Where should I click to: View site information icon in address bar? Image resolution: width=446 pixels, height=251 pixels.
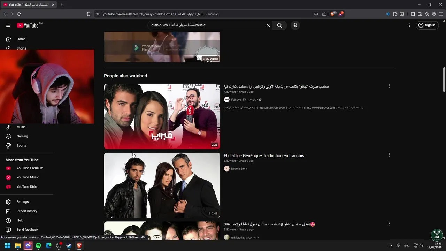click(x=98, y=14)
